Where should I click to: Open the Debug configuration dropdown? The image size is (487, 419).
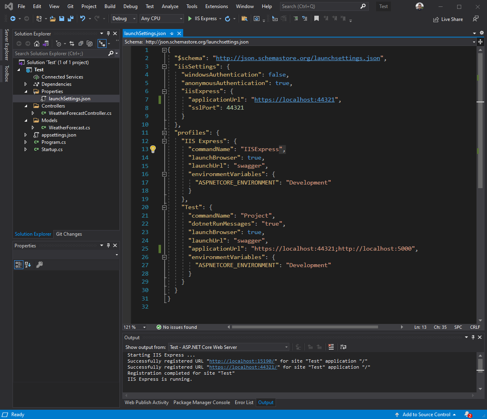[x=124, y=19]
